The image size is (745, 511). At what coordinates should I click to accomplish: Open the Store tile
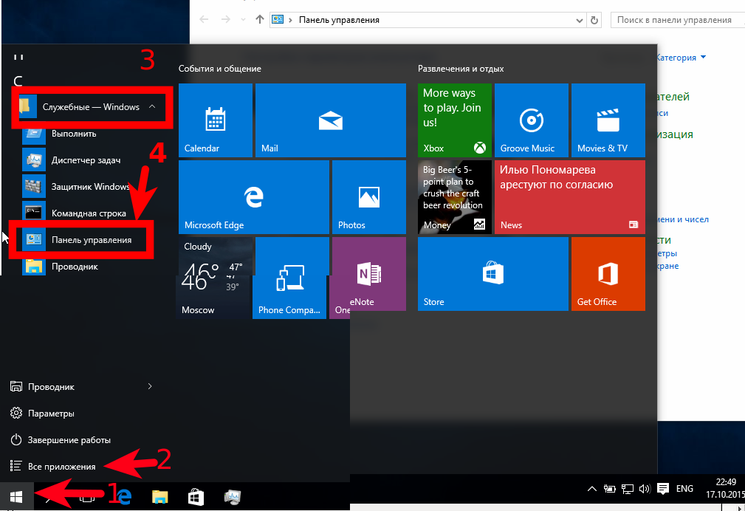(492, 274)
